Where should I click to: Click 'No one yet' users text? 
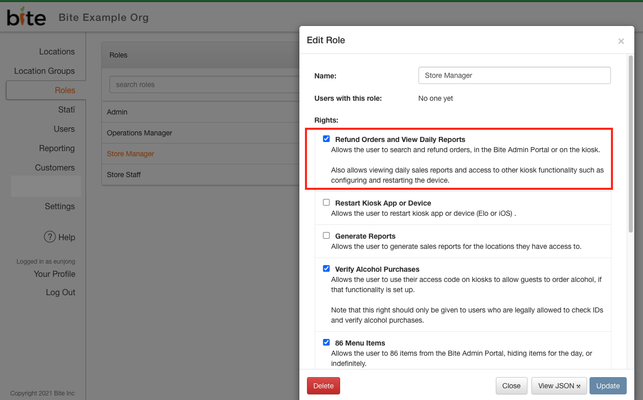point(436,98)
